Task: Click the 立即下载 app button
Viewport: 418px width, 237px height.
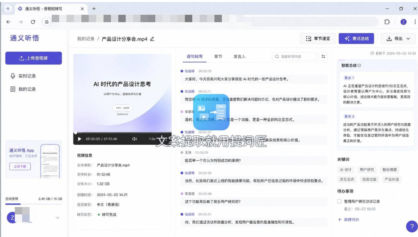Action: 20,166
